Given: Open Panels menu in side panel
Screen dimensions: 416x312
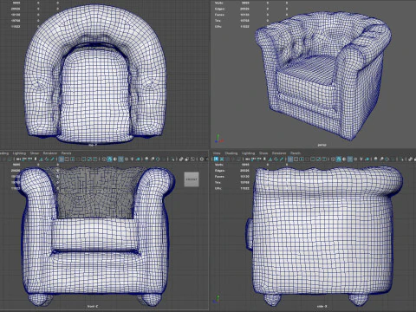Looking at the screenshot, I should pos(296,153).
